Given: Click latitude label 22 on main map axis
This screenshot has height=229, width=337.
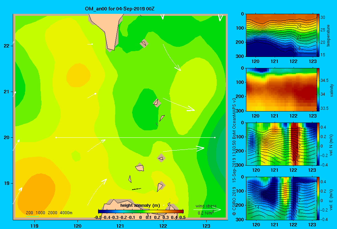Looking at the screenshot, I should point(7,46).
